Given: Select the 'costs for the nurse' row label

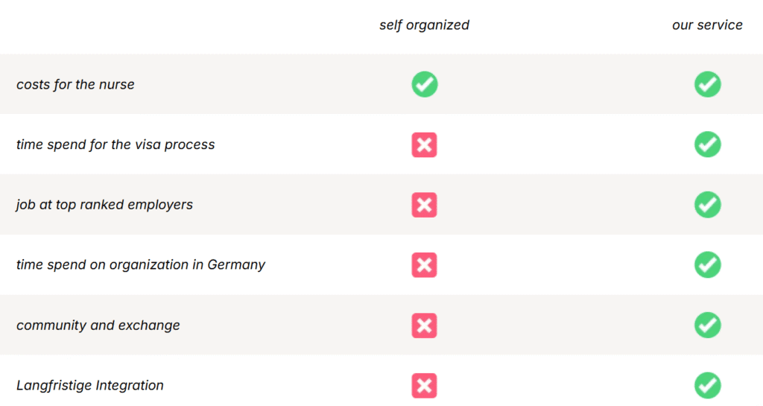Looking at the screenshot, I should pyautogui.click(x=75, y=84).
